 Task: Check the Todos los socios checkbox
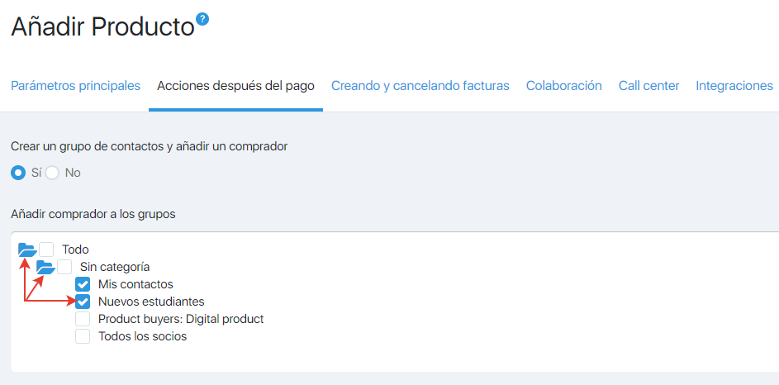coord(83,336)
